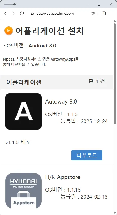Click the '어플리케이션' section header
This screenshot has width=117, height=215.
pyautogui.click(x=24, y=82)
